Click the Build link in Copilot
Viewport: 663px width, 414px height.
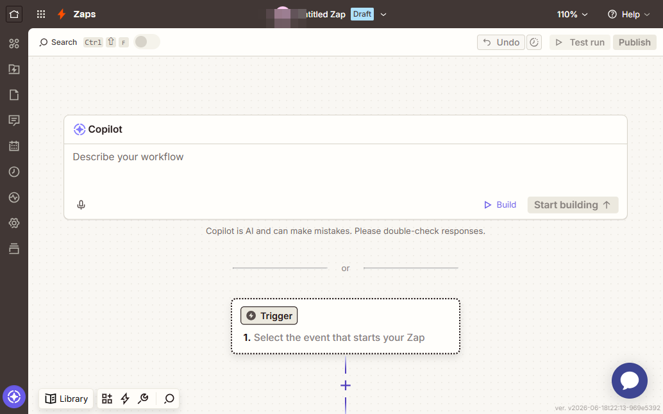coord(500,205)
